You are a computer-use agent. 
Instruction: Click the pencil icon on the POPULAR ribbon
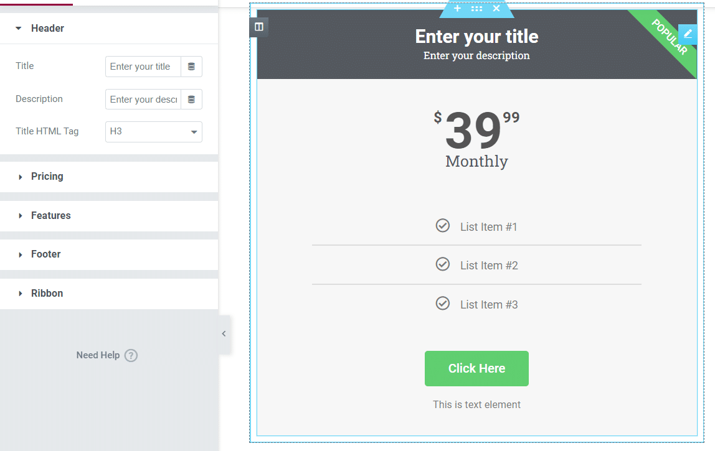688,34
